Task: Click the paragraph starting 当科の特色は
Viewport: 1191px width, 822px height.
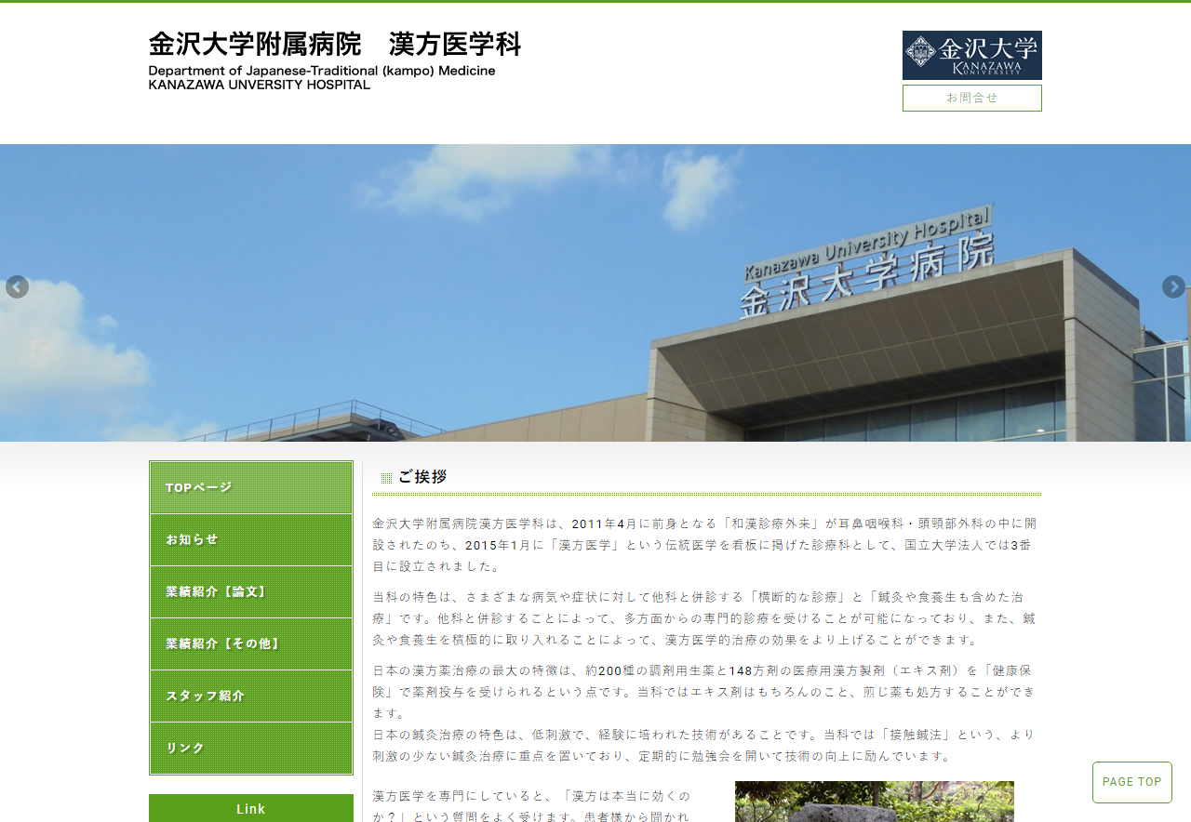Action: coord(704,618)
